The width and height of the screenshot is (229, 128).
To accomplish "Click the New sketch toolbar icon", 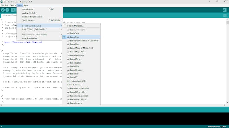I will [13, 10].
